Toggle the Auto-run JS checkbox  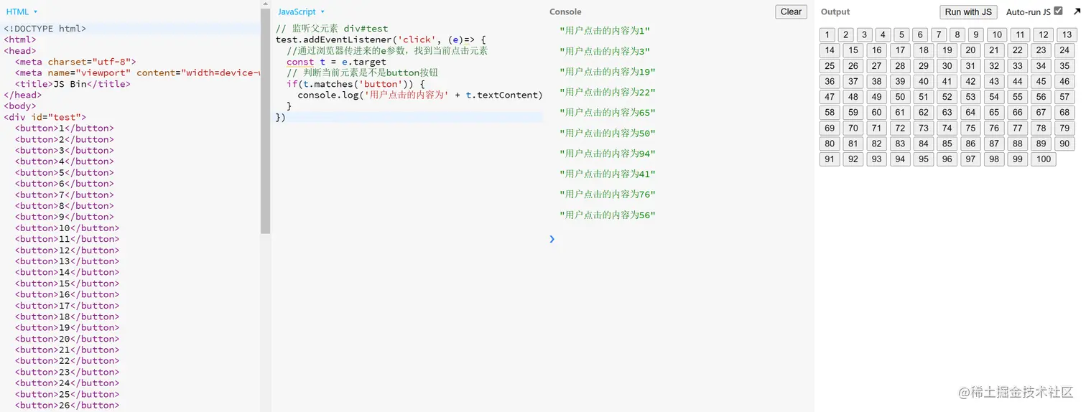[x=1058, y=11]
